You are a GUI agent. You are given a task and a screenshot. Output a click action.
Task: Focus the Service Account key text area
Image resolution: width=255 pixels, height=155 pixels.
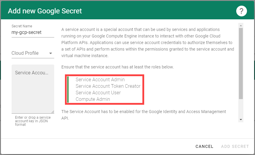33,89
